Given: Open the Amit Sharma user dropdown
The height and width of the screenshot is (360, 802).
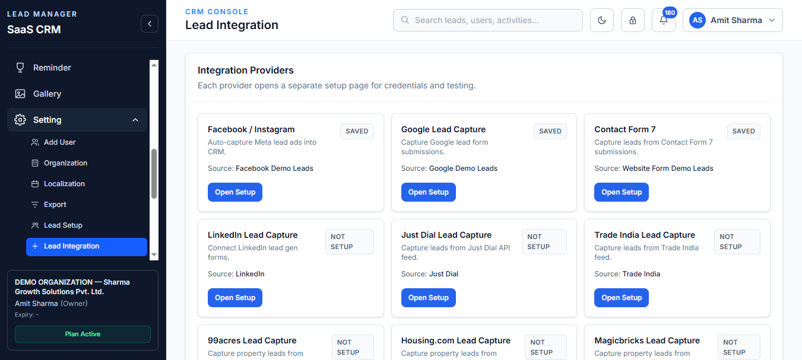Looking at the screenshot, I should (733, 20).
